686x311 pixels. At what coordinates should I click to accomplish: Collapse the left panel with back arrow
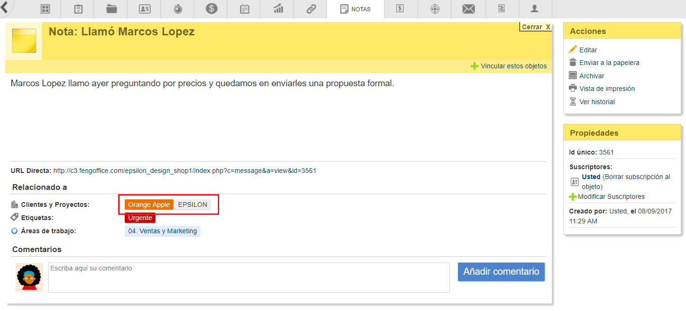click(6, 7)
